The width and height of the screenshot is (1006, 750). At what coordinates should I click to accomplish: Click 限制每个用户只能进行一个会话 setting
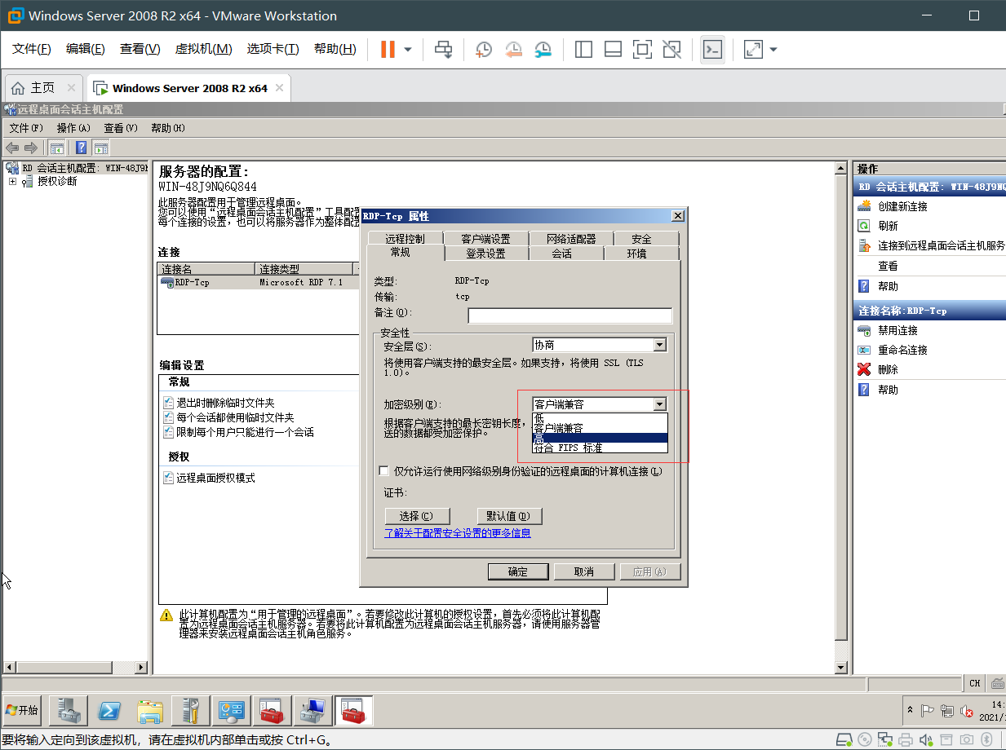coord(245,432)
